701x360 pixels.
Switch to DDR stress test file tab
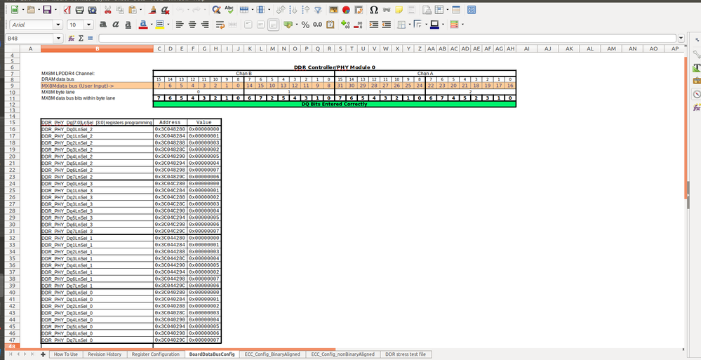pos(406,354)
